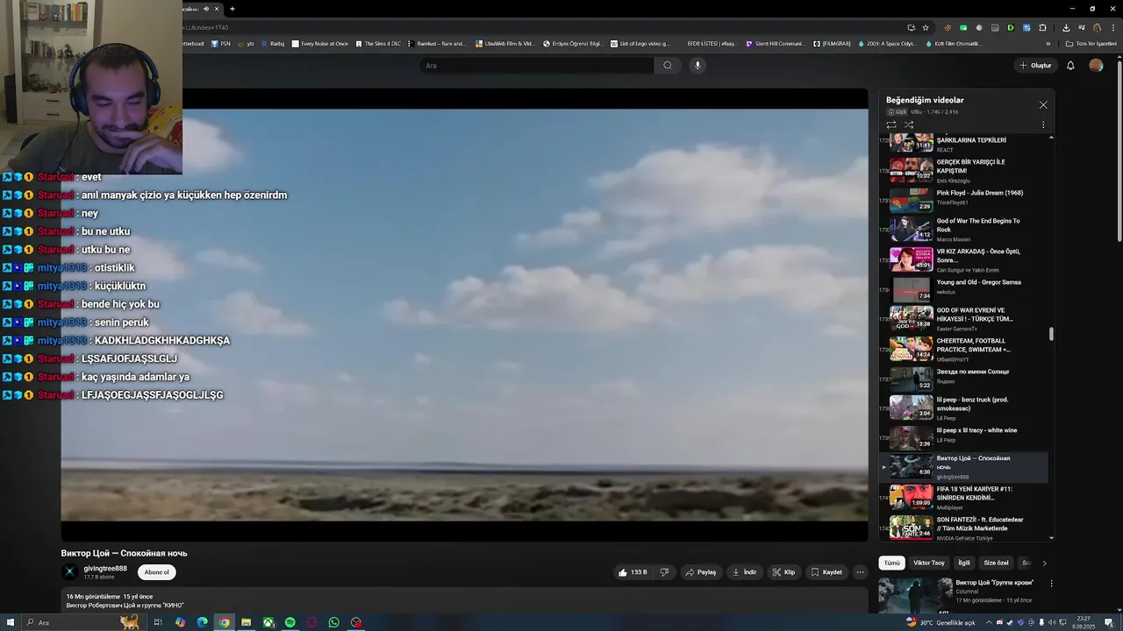Click the YouTube search magnifier icon
The image size is (1123, 631).
668,66
